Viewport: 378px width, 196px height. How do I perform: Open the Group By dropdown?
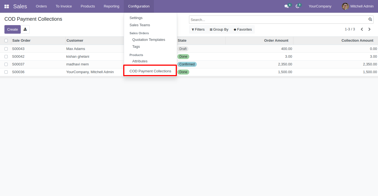(x=219, y=30)
